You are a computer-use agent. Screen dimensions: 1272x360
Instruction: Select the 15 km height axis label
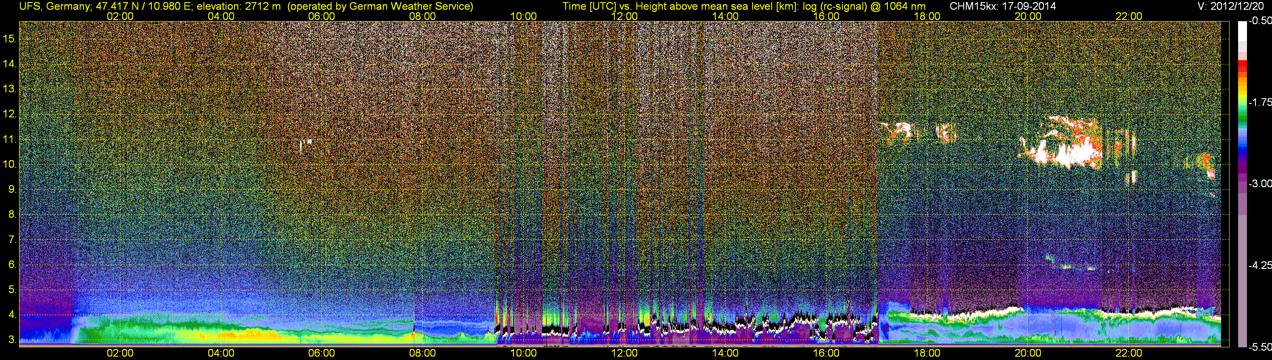tap(10, 39)
